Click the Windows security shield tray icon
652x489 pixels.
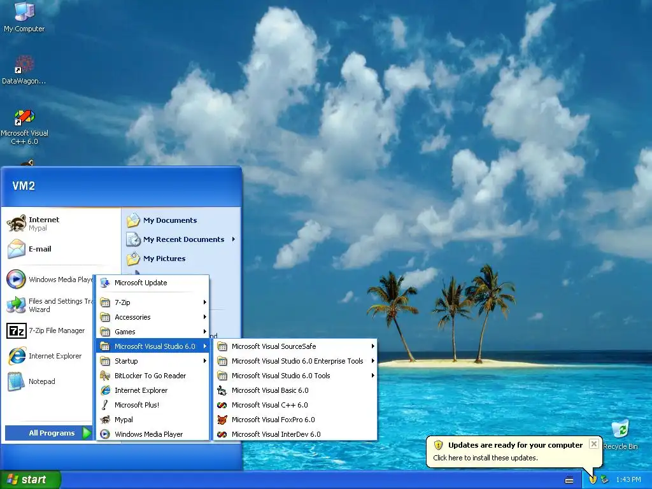(x=593, y=479)
